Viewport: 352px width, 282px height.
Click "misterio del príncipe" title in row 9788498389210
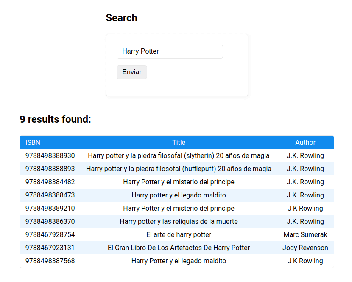179,208
